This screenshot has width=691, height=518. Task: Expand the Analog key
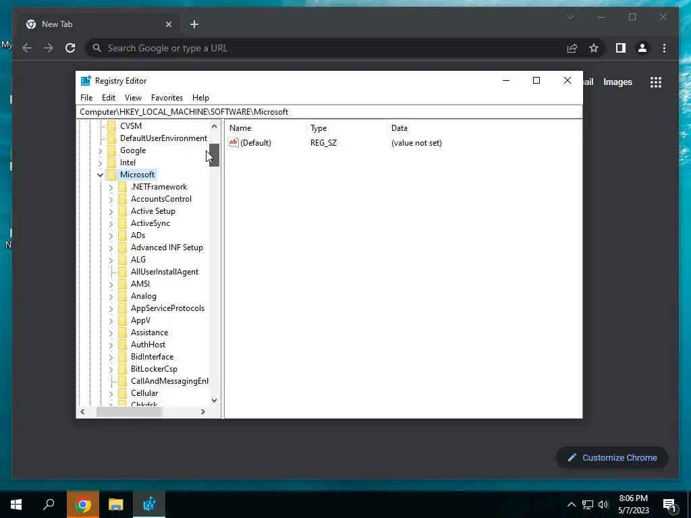click(111, 297)
